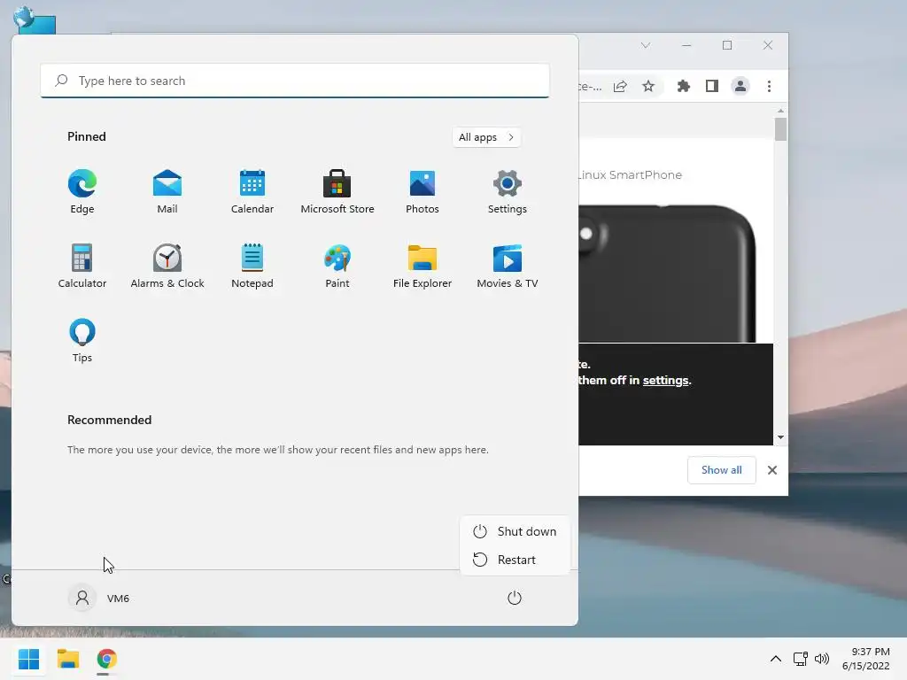The height and width of the screenshot is (680, 907).
Task: Open Chrome's Extensions puzzle icon
Action: [684, 86]
